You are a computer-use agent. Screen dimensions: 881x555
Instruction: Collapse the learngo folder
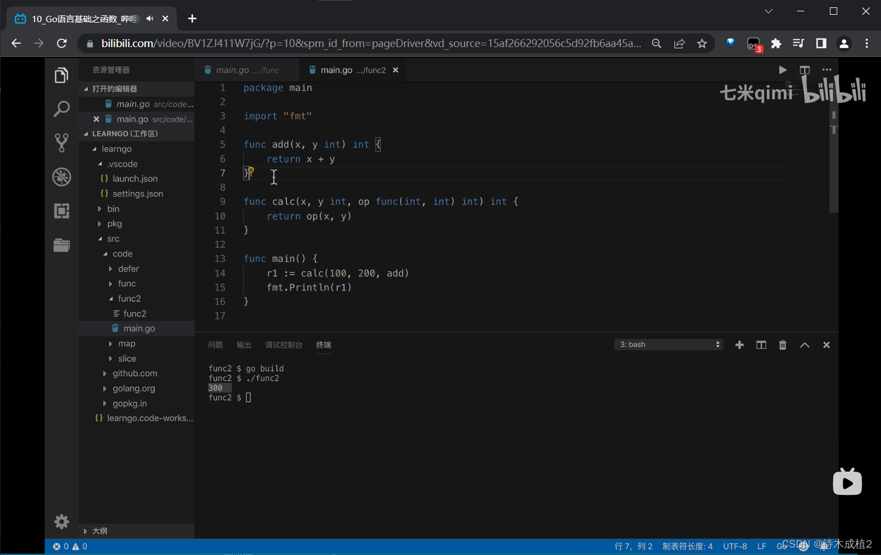(136, 149)
